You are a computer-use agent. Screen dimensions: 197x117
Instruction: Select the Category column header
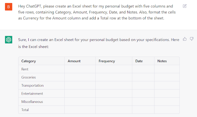point(28,61)
